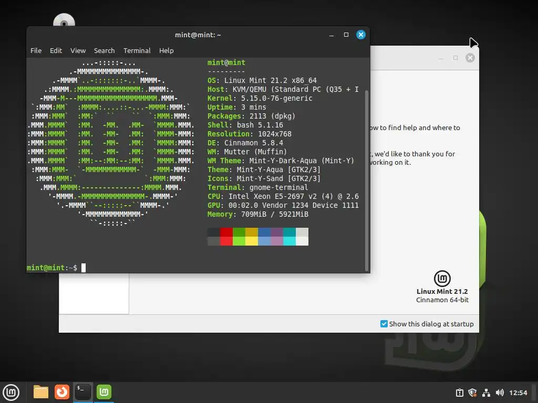Click the Resolution: 1024x768 line

point(249,134)
